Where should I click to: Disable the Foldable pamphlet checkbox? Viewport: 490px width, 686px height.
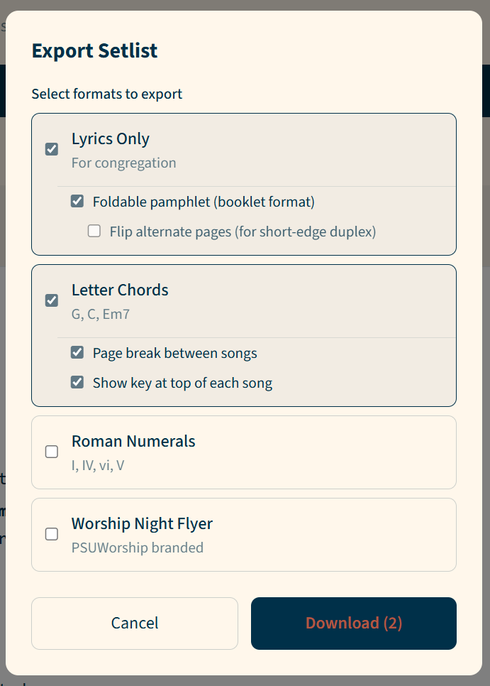point(77,202)
